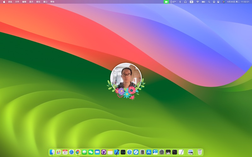This screenshot has width=252, height=157.
Task: Launch Xcode from the dock
Action: pos(117,152)
